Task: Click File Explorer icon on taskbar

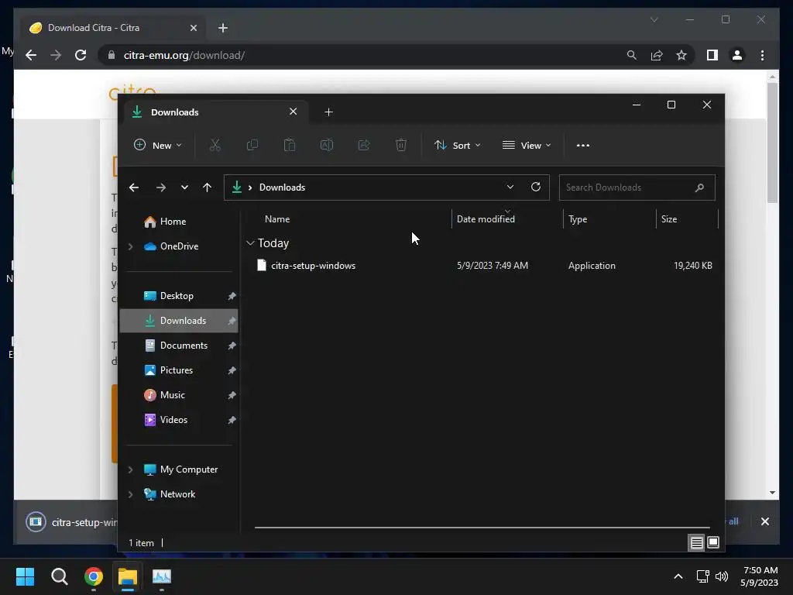Action: (128, 576)
